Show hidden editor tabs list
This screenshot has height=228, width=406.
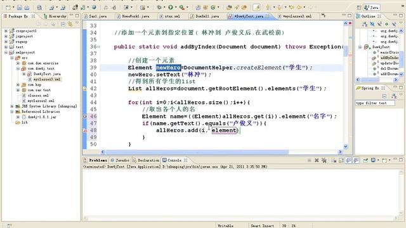[323, 16]
